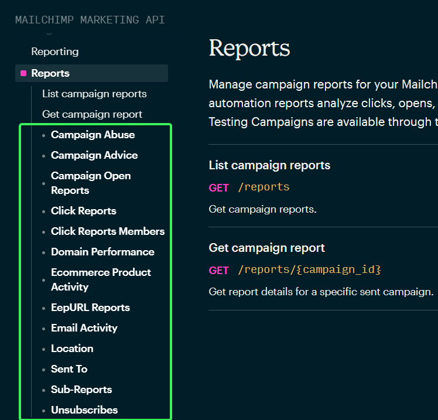Open Sub-Reports in the sidebar
Image resolution: width=438 pixels, height=420 pixels.
coord(81,390)
